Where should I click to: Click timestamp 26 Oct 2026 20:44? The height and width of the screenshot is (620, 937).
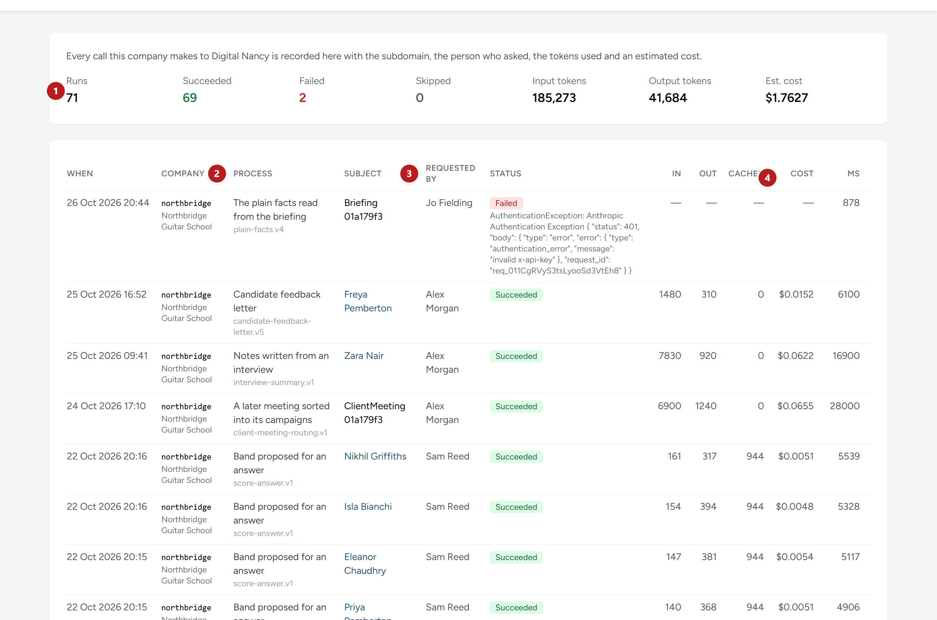pyautogui.click(x=108, y=203)
